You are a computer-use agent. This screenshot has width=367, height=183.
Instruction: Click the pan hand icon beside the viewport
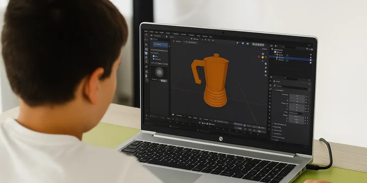[266, 68]
